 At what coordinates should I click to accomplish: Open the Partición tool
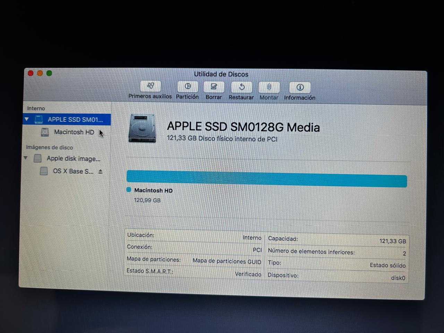188,86
